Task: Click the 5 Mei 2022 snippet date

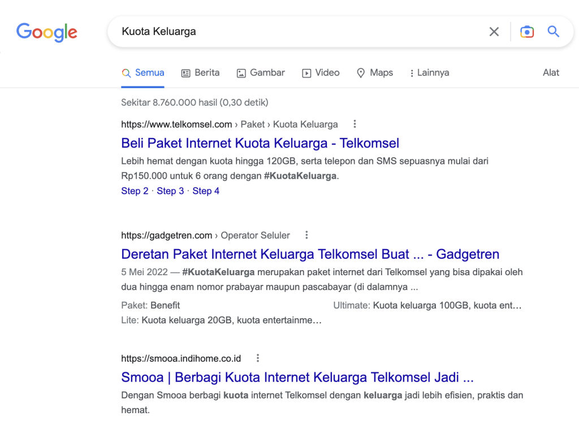Action: coord(144,272)
